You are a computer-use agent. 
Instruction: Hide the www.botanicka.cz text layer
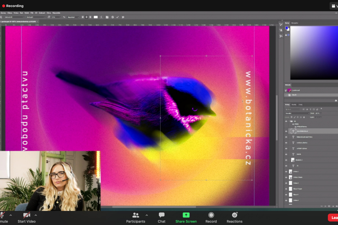click(286, 131)
